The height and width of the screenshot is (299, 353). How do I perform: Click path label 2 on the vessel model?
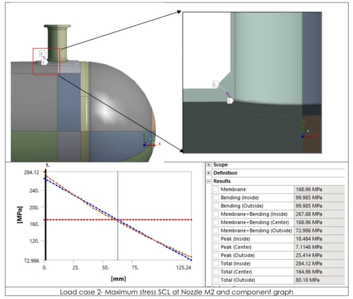[41, 54]
